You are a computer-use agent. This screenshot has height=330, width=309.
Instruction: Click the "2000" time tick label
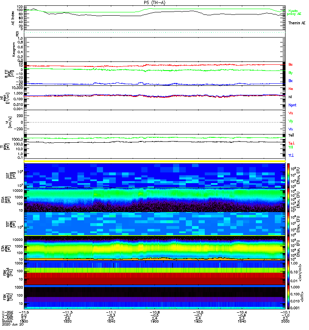(x=285, y=321)
